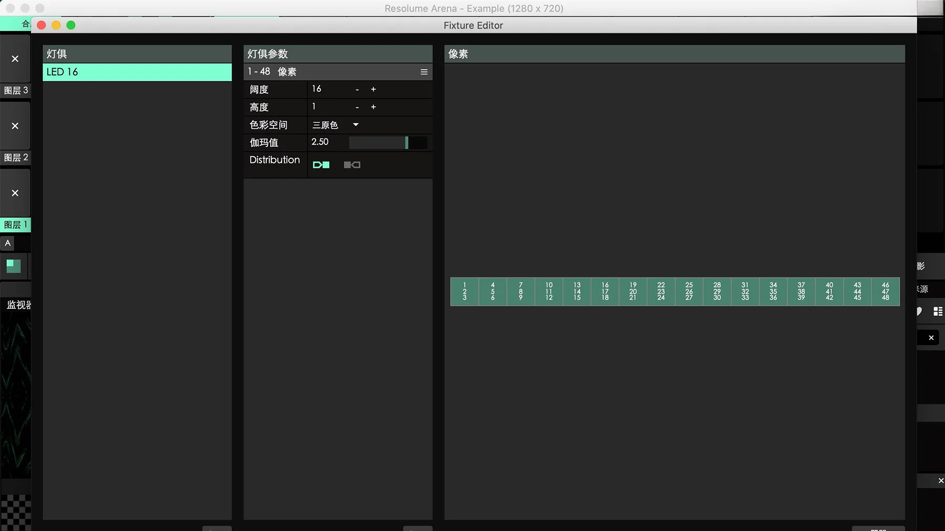Screen dimensions: 945x531
Task: Select the 图层 1 layer tab
Action: tap(15, 225)
